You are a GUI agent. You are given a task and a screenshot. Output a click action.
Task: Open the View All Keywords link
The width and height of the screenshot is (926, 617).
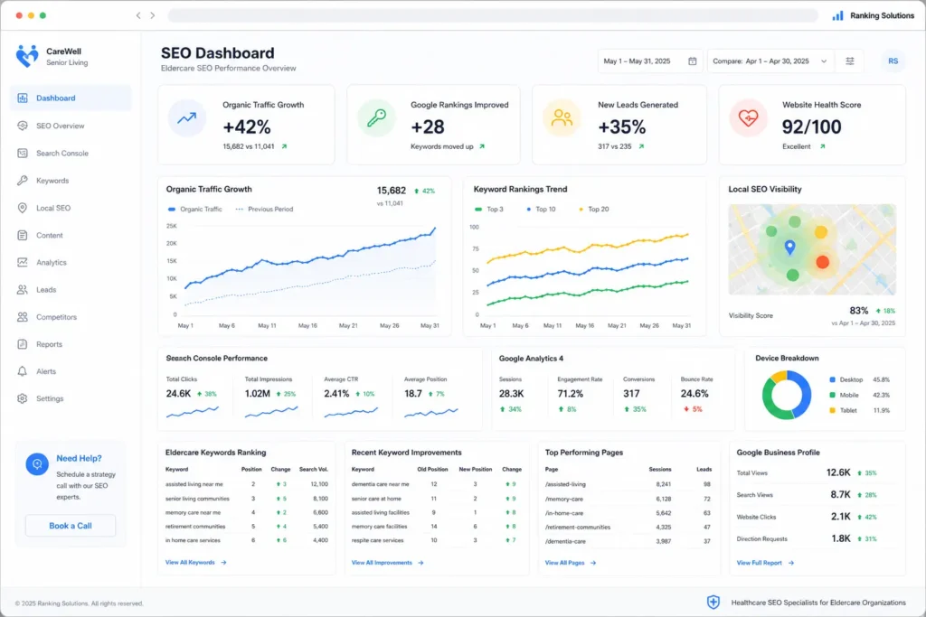(196, 563)
